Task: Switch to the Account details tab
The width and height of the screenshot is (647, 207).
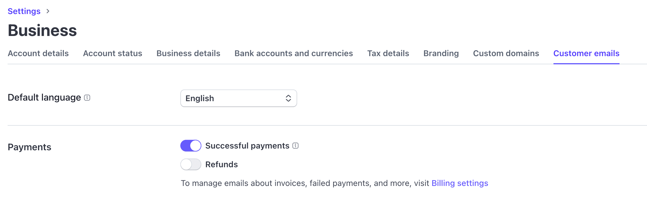Action: coord(38,54)
